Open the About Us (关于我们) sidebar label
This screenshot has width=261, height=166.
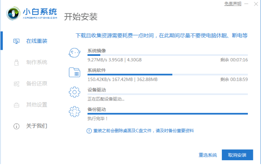37,126
